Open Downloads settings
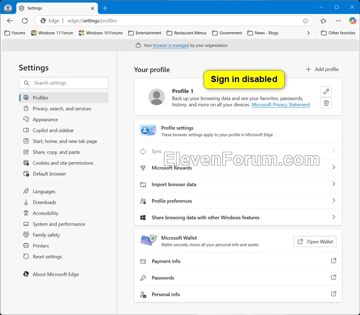 click(64, 203)
